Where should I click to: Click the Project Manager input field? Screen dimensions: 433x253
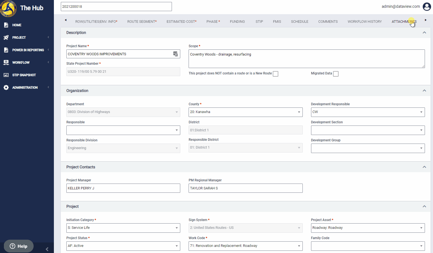[x=123, y=188]
